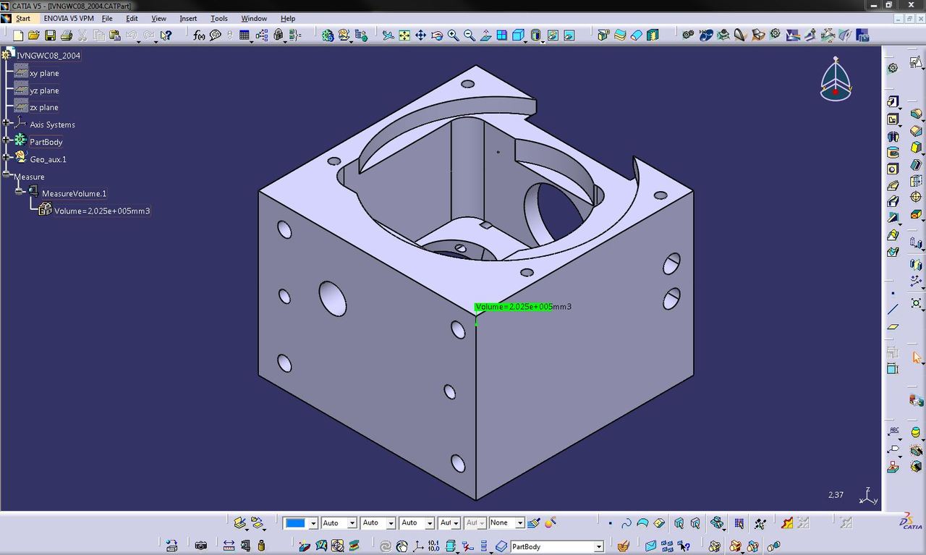Select the zx plane in tree

pos(44,107)
